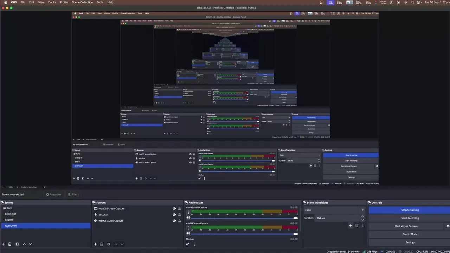Open source properties gear in Sources toolbar
The image size is (450, 253).
[x=109, y=244]
